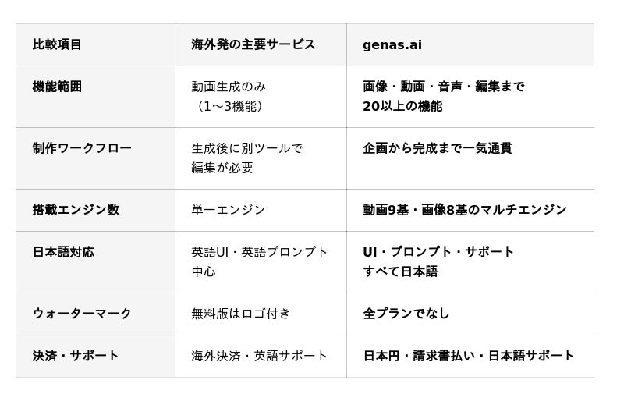This screenshot has width=624, height=401.
Task: Click the 企画から完成まで一気通貫 cell
Action: [x=438, y=148]
